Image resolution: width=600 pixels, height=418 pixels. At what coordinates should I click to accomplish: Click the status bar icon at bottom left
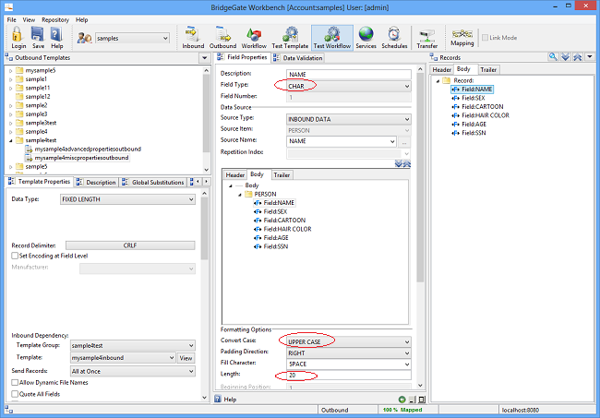tap(9, 410)
